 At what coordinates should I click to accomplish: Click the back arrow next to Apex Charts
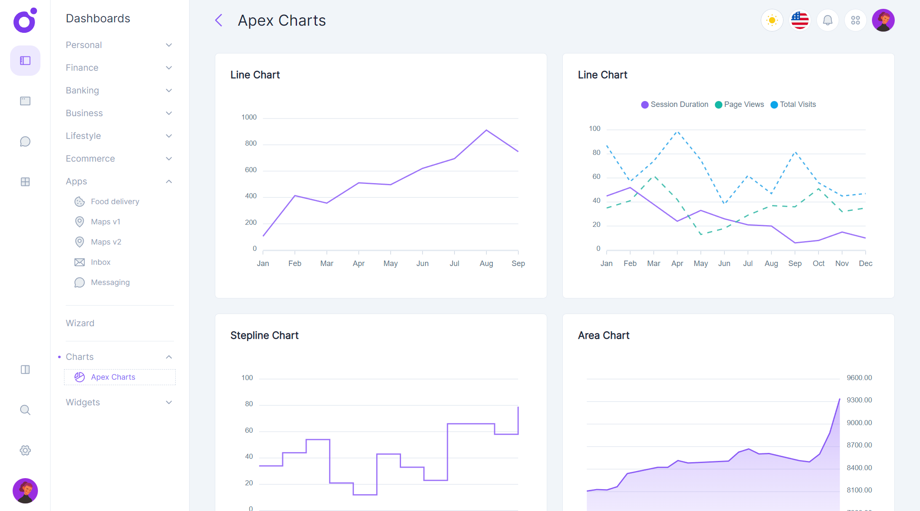219,20
